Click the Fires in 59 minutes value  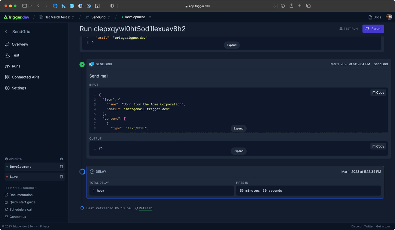[x=308, y=191]
